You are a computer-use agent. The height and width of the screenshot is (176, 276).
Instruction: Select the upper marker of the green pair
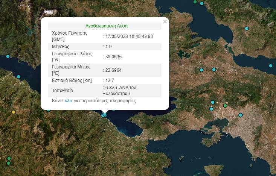pos(9,158)
